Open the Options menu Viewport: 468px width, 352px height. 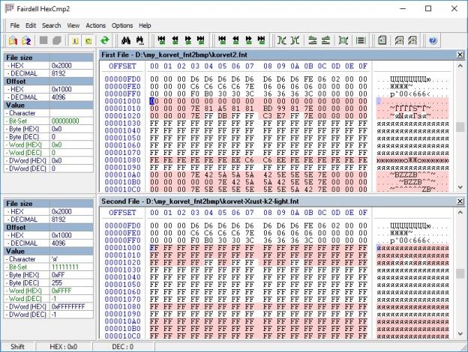(x=122, y=25)
